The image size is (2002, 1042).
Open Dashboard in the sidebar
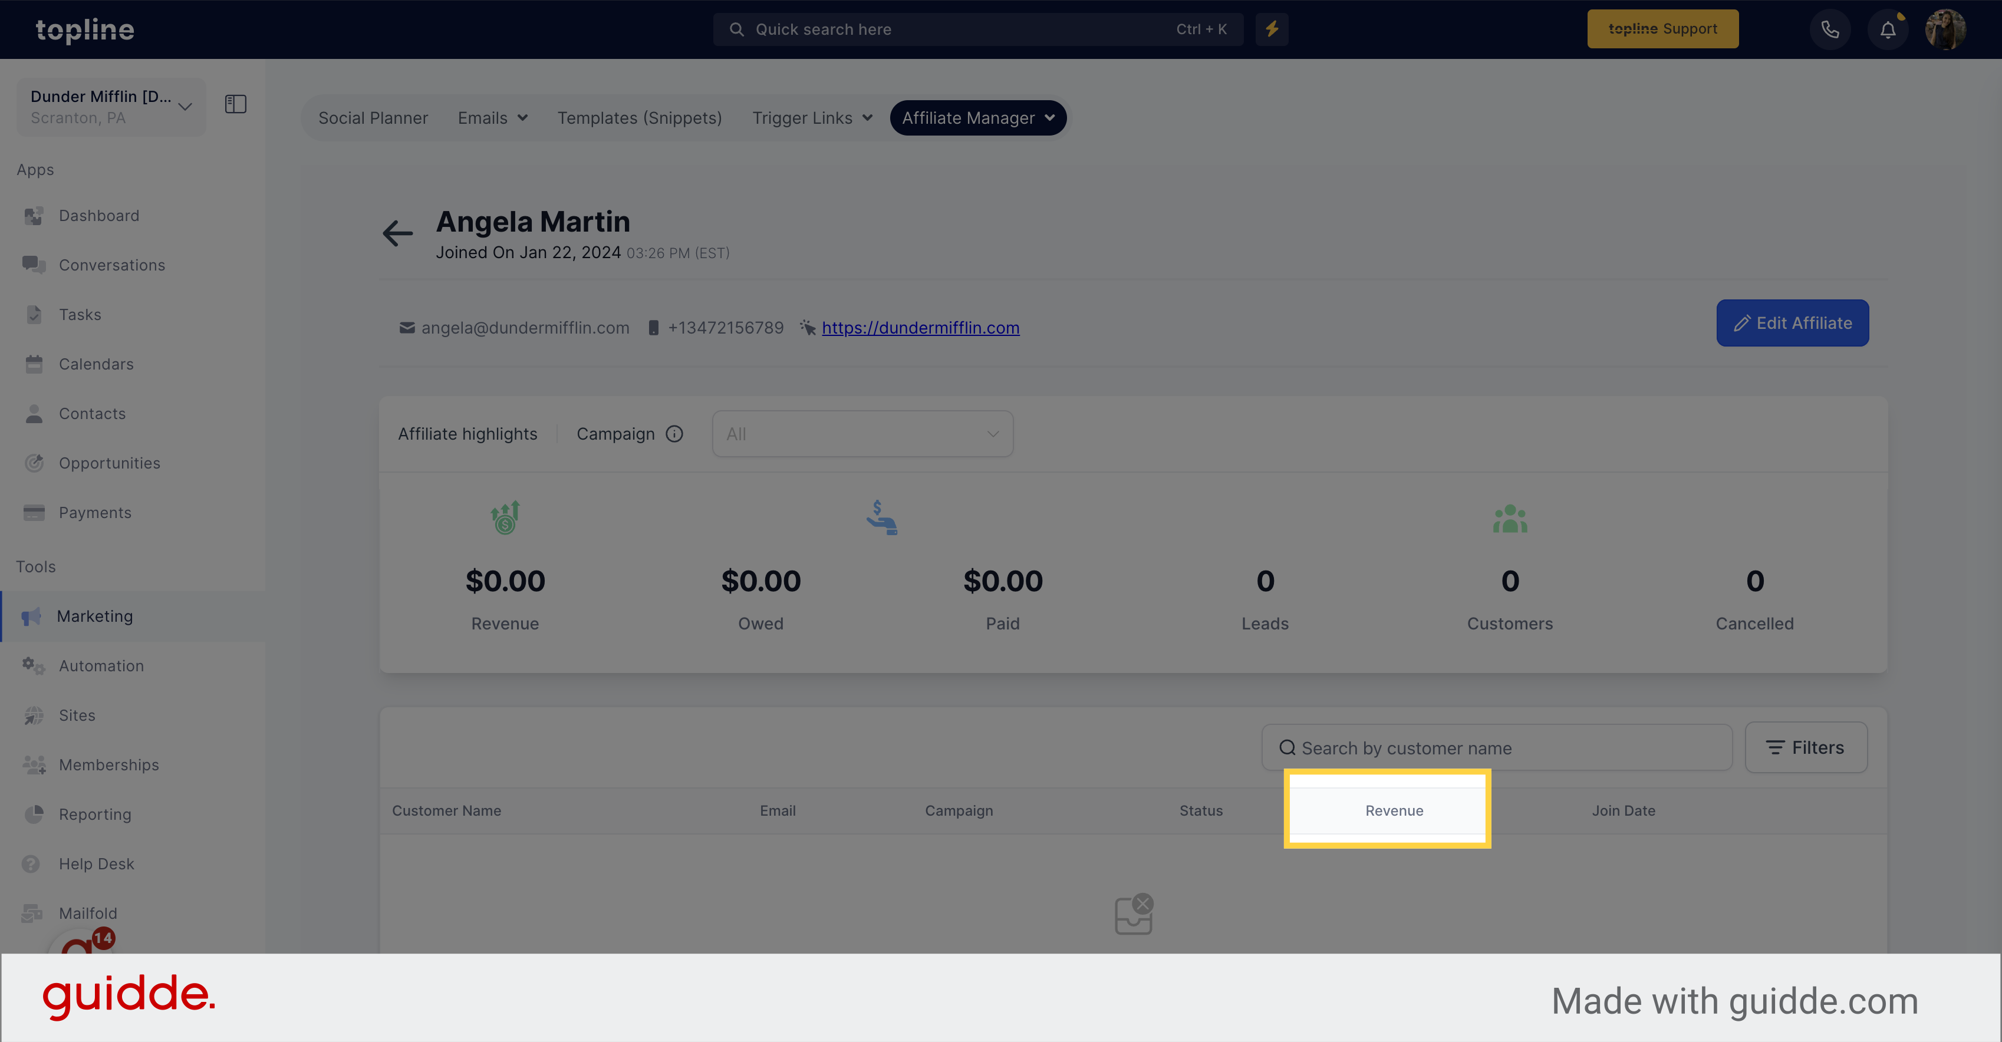[98, 216]
